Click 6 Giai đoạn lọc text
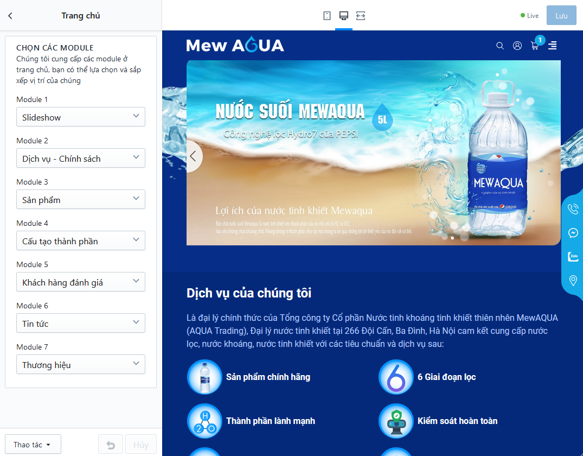The image size is (583, 456). click(x=446, y=377)
